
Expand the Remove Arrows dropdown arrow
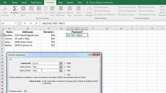(x=136, y=14)
